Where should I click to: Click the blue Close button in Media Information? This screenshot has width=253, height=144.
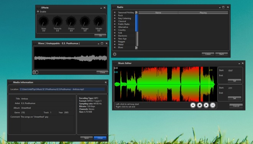[100, 138]
